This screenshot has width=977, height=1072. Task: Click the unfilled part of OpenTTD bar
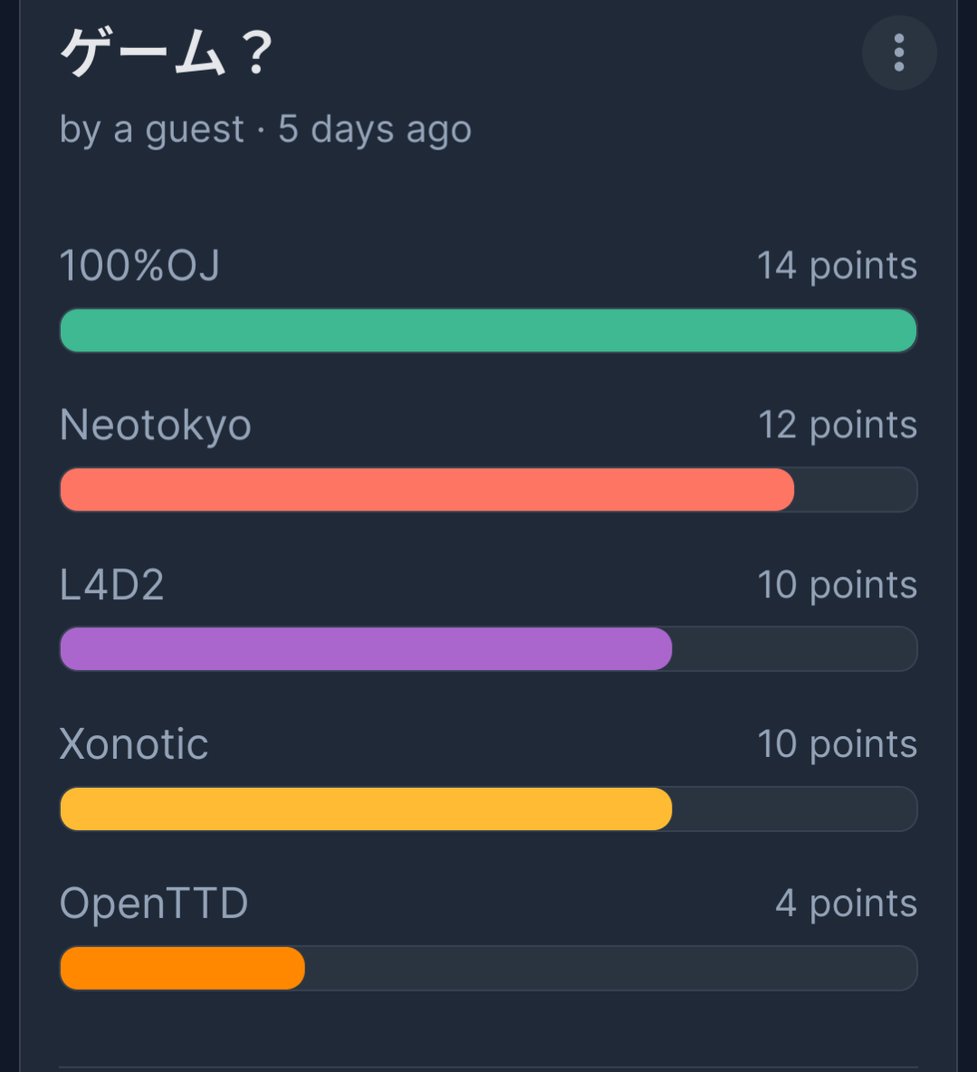610,968
